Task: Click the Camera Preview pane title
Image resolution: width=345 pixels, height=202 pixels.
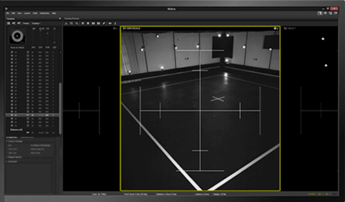Action: tap(71, 19)
